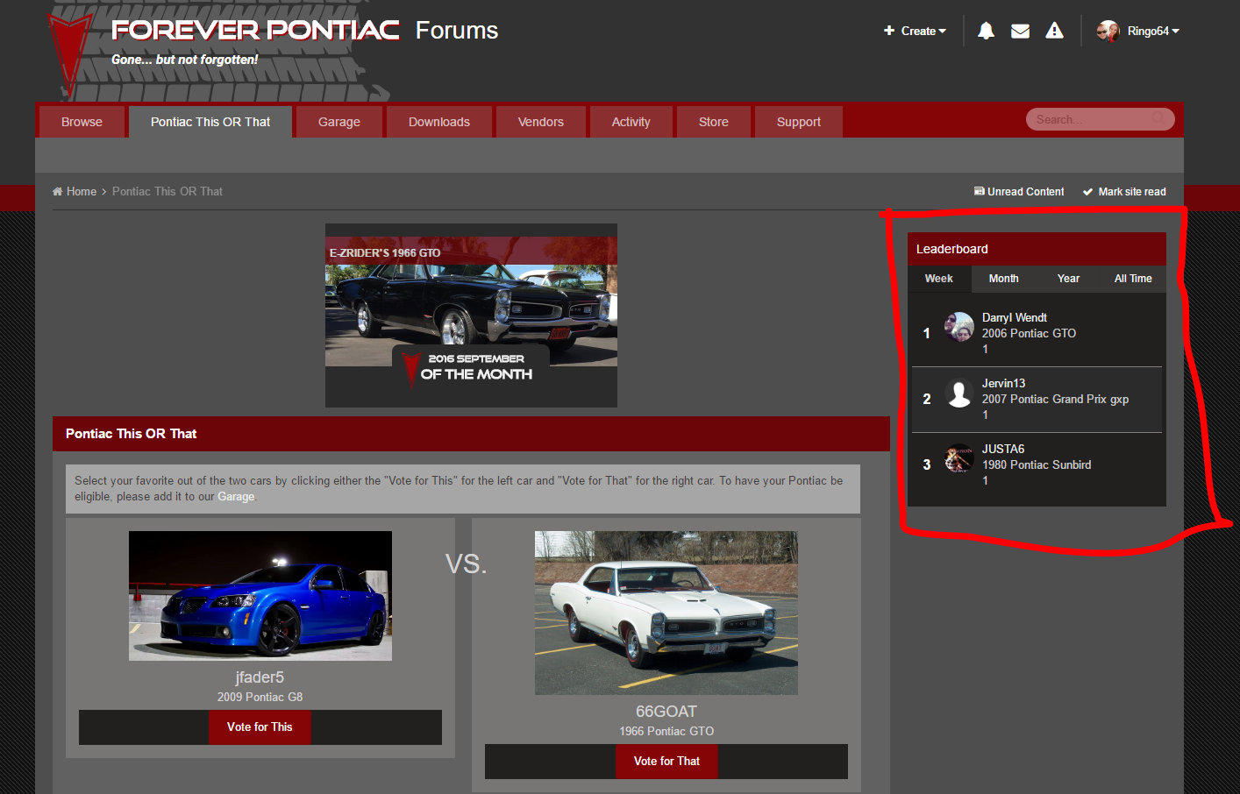The image size is (1240, 794).
Task: Switch leaderboard to Year
Action: click(x=1068, y=279)
